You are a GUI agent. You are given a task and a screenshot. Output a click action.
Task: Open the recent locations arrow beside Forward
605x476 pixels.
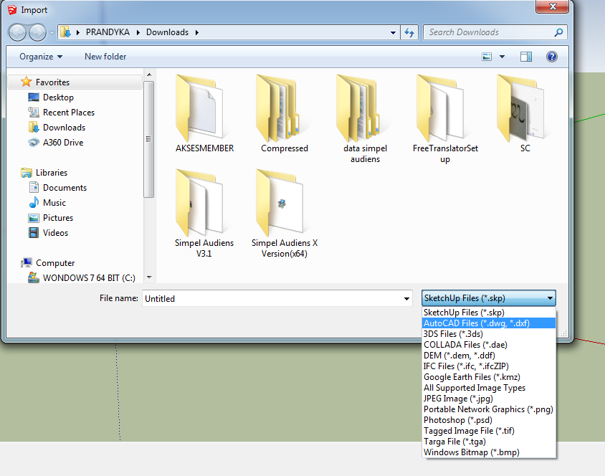tap(52, 33)
